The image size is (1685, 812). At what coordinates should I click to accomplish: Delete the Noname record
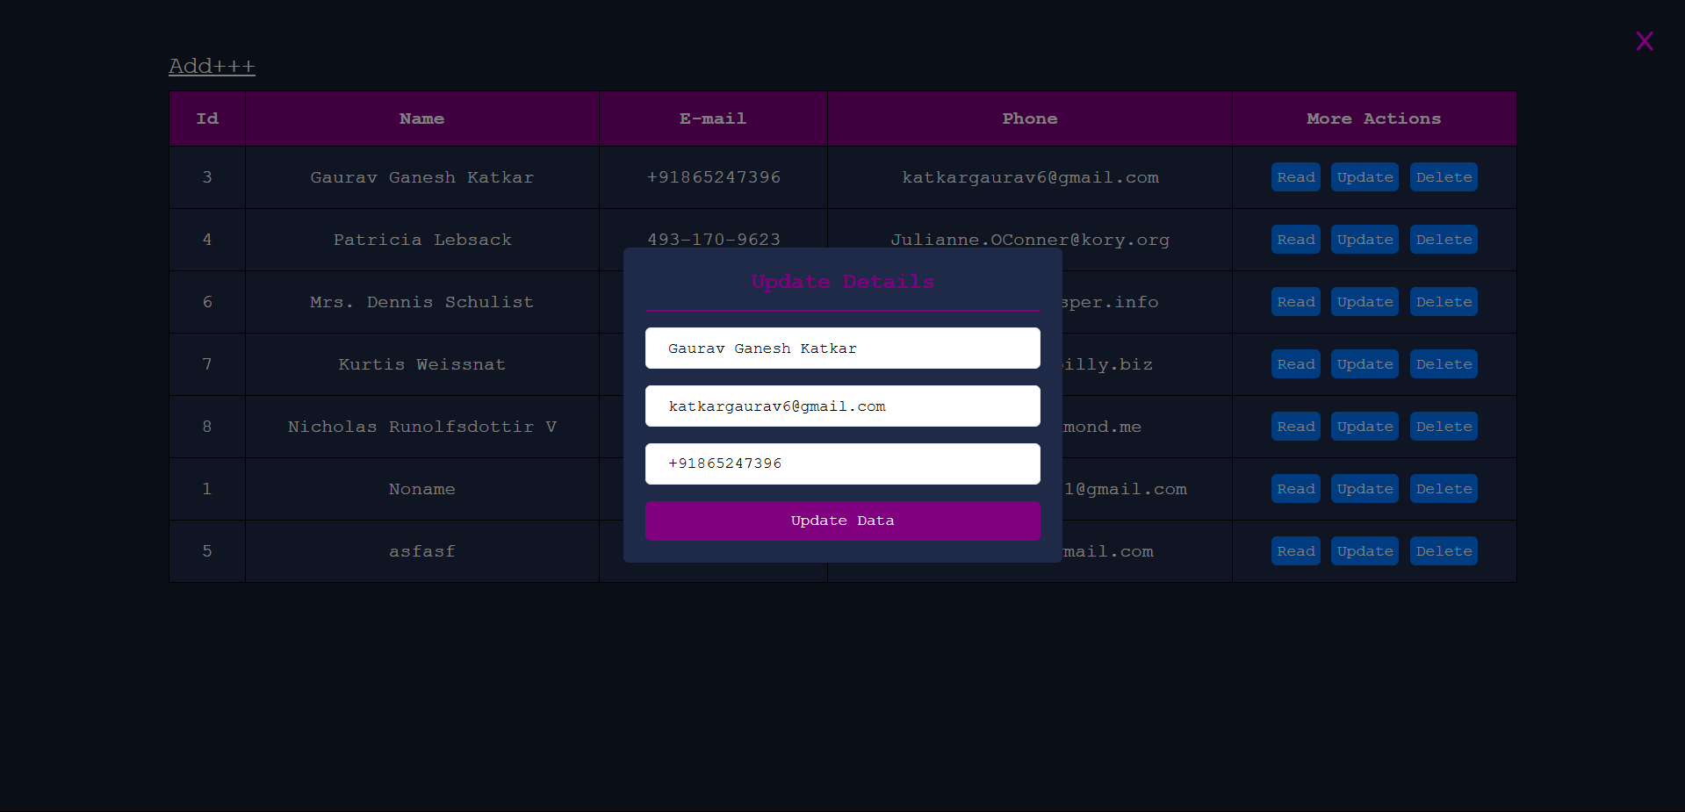tap(1444, 489)
